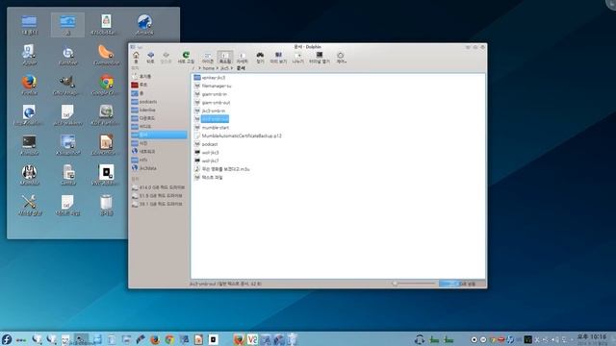Image resolution: width=616 pixels, height=346 pixels.
Task: Open the Control menu dropdown in Dolphin
Action: click(x=341, y=58)
